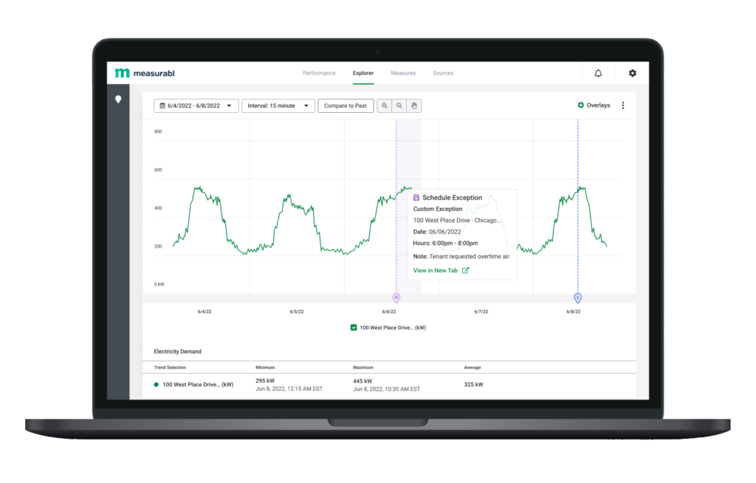Open the settings gear
This screenshot has height=483, width=756.
coord(633,73)
